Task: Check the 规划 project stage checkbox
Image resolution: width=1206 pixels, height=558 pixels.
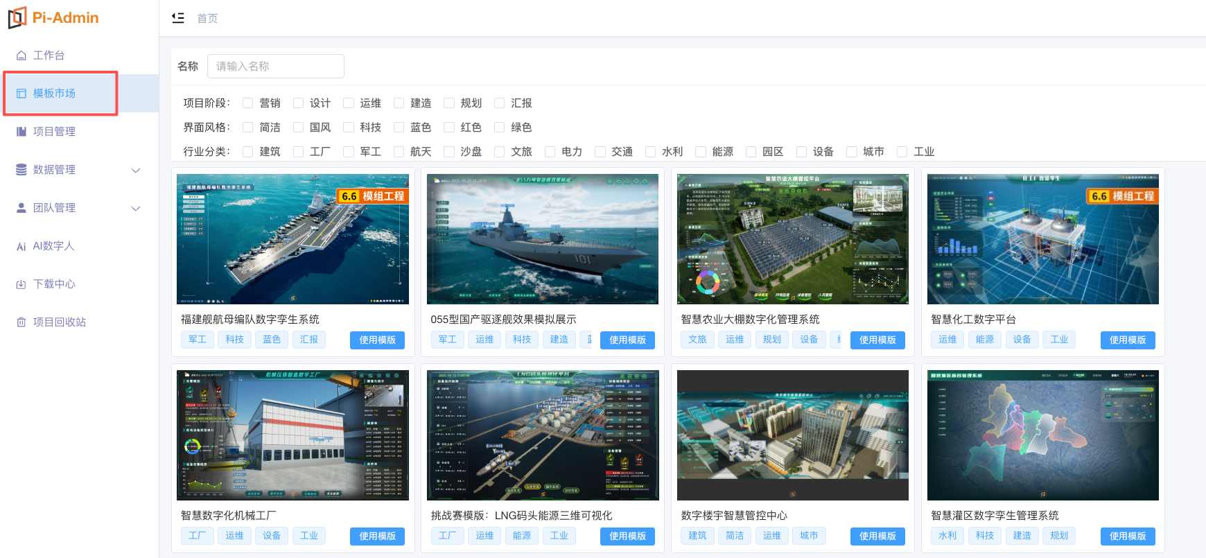Action: point(448,103)
